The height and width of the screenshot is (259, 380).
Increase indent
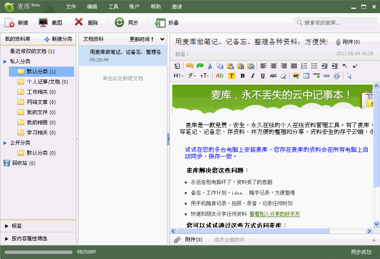[325, 66]
